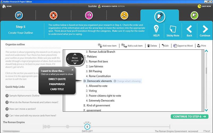
Task: Click the days left timeline marker
Action: click(x=87, y=127)
